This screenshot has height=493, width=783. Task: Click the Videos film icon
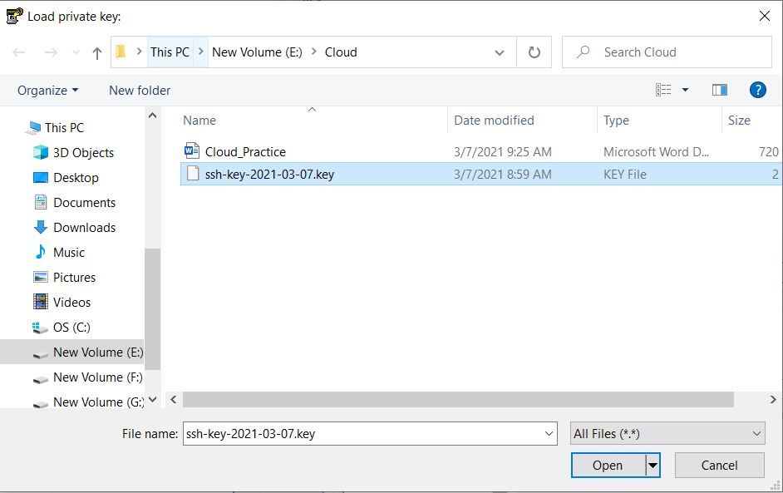[41, 302]
